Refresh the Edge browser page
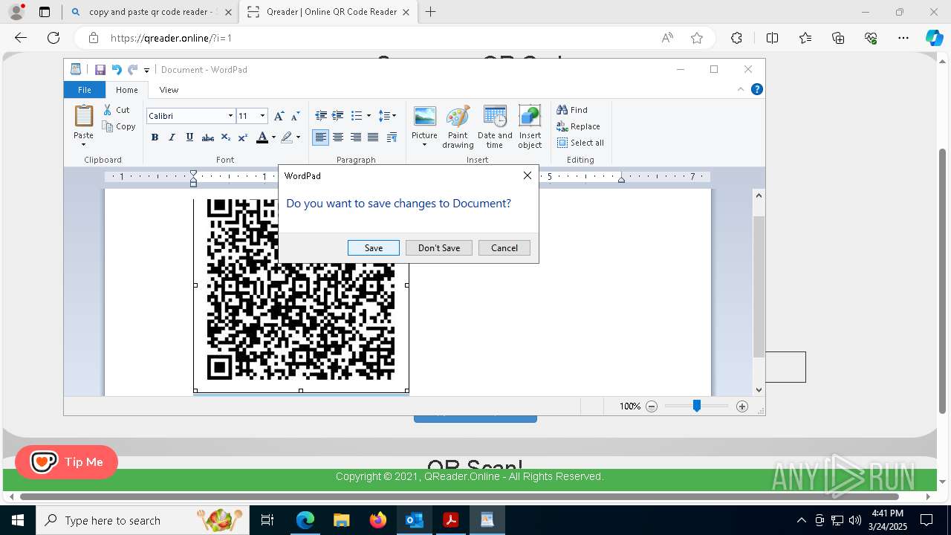 pos(53,38)
